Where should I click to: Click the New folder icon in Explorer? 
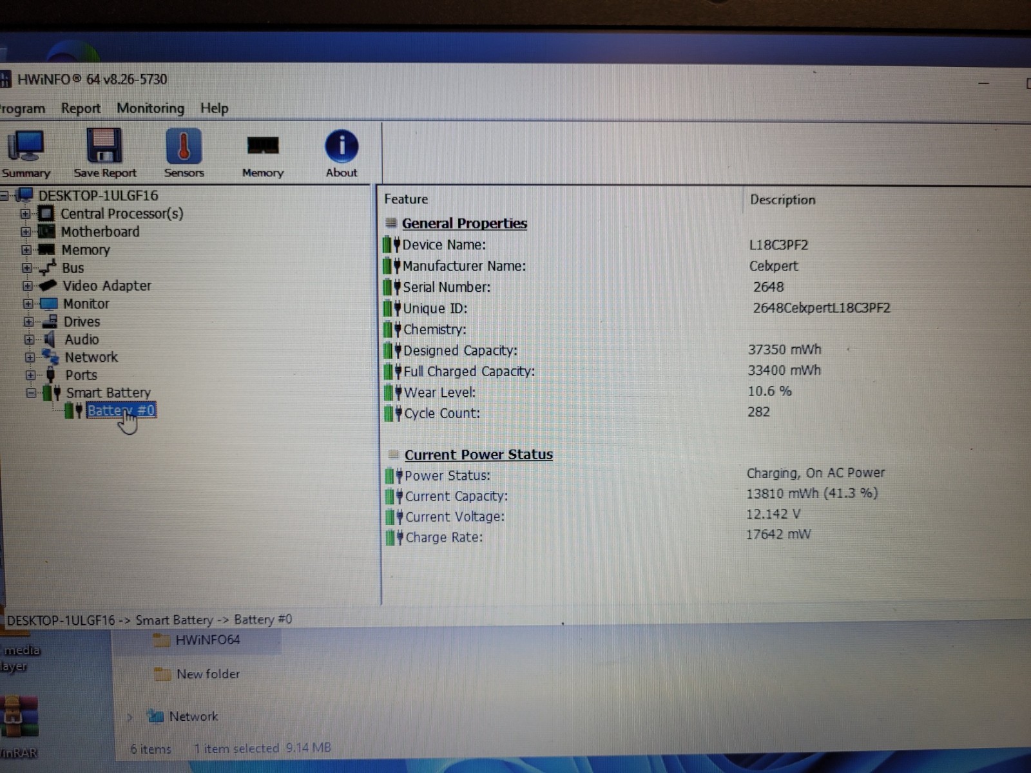pyautogui.click(x=162, y=674)
